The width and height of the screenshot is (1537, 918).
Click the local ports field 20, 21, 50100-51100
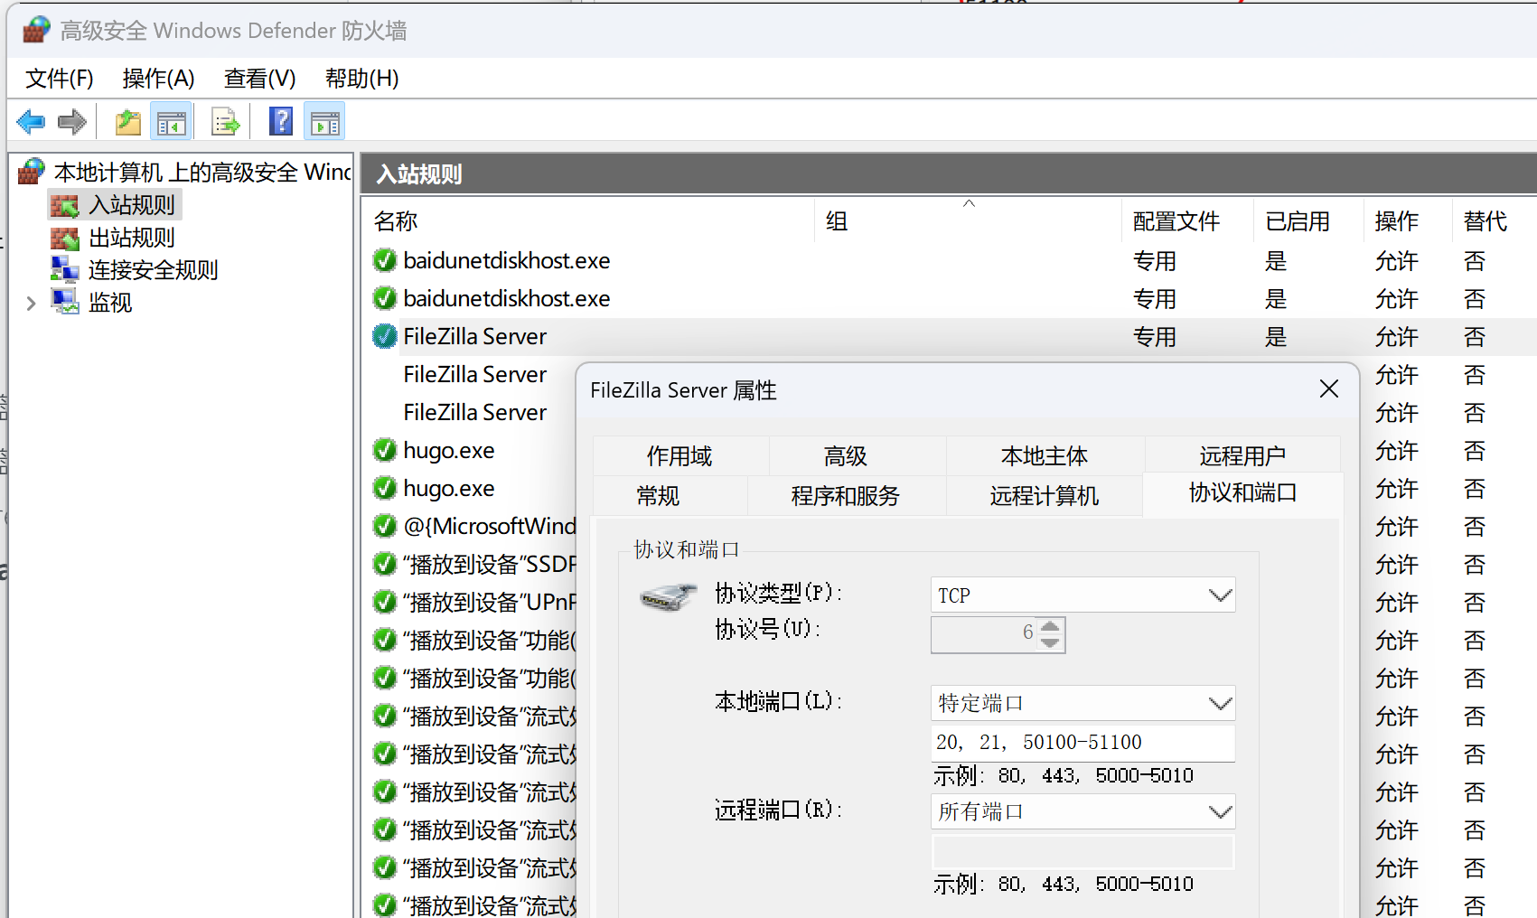(x=1083, y=743)
